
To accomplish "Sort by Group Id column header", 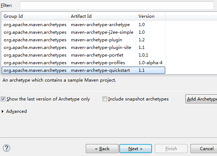I will click(x=35, y=16).
